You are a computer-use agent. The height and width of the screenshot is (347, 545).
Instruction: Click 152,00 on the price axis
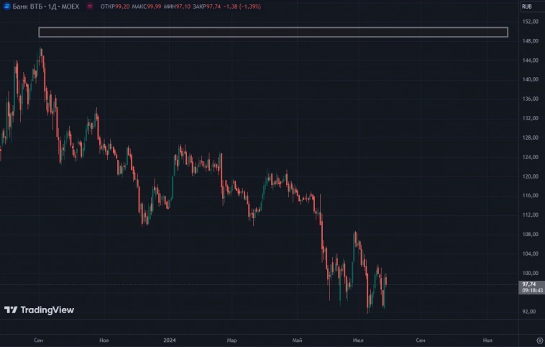click(531, 22)
